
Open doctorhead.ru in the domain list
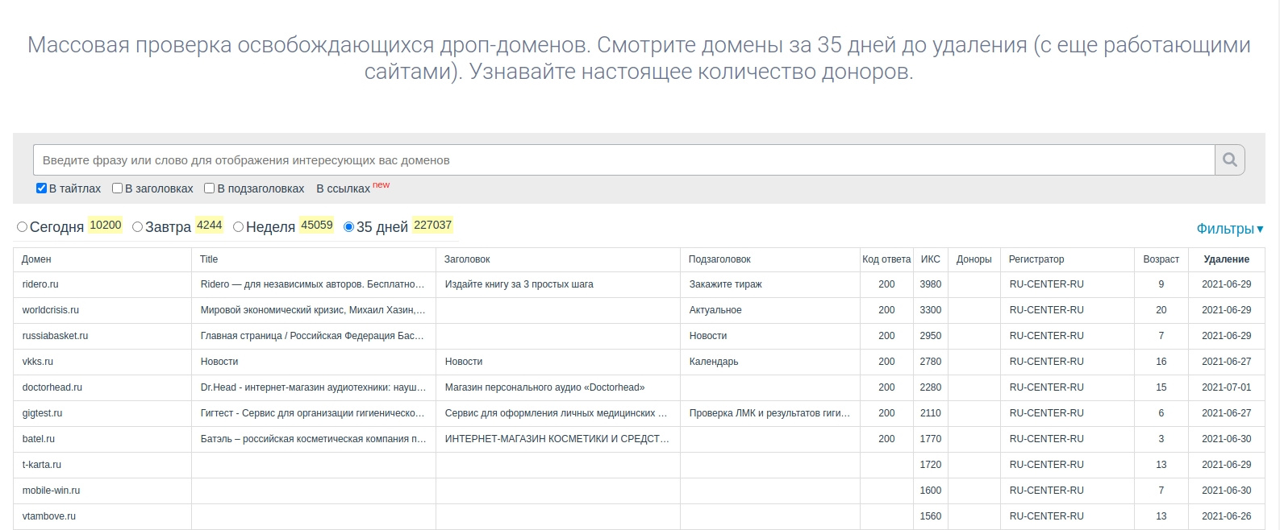(52, 387)
